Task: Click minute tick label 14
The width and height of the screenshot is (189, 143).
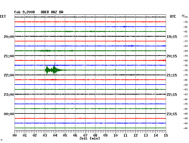Action: (x=156, y=135)
